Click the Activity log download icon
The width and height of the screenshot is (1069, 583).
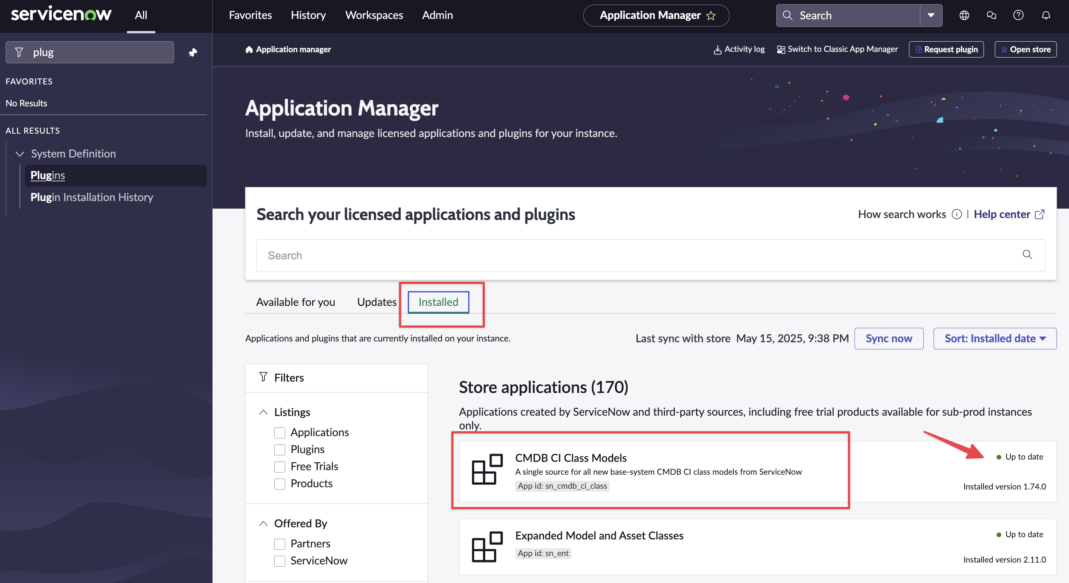click(x=717, y=50)
